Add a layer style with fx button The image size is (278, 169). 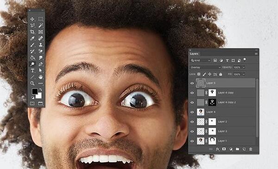(218, 149)
